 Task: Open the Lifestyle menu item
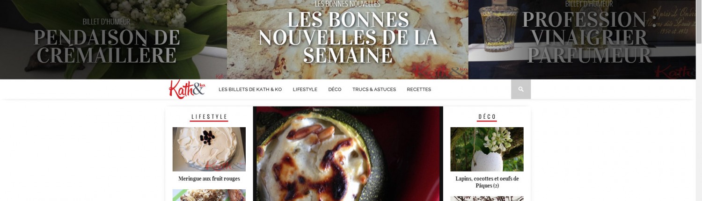[x=305, y=89]
